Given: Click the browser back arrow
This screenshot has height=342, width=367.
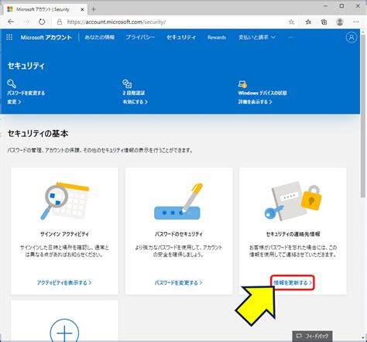Looking at the screenshot, I should 11,22.
